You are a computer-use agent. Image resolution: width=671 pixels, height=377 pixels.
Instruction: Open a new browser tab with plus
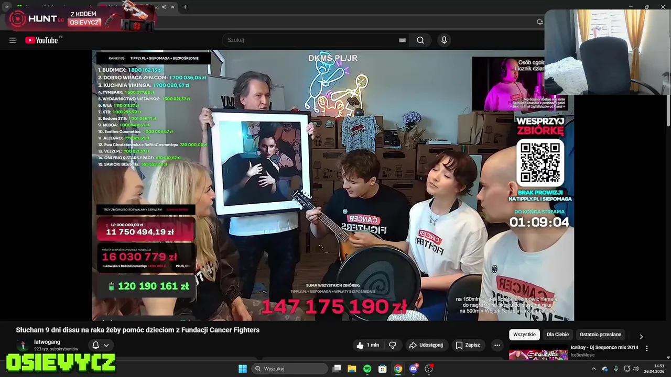tap(185, 7)
